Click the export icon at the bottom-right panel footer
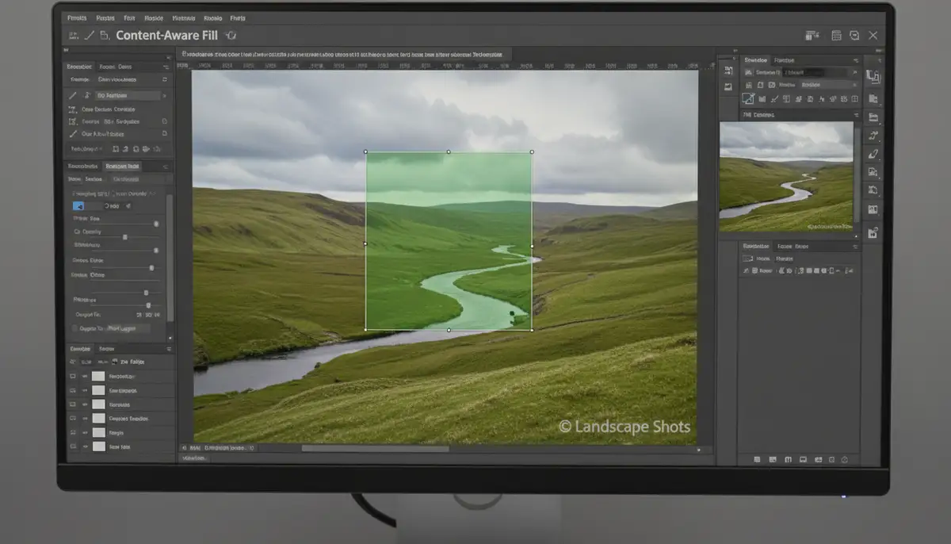Image resolution: width=951 pixels, height=544 pixels. click(x=845, y=458)
